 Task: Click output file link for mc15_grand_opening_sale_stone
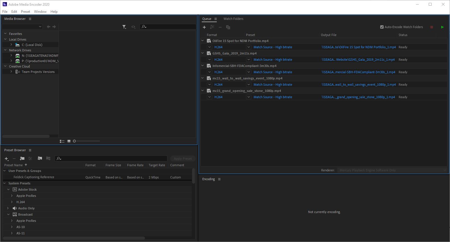click(x=358, y=97)
